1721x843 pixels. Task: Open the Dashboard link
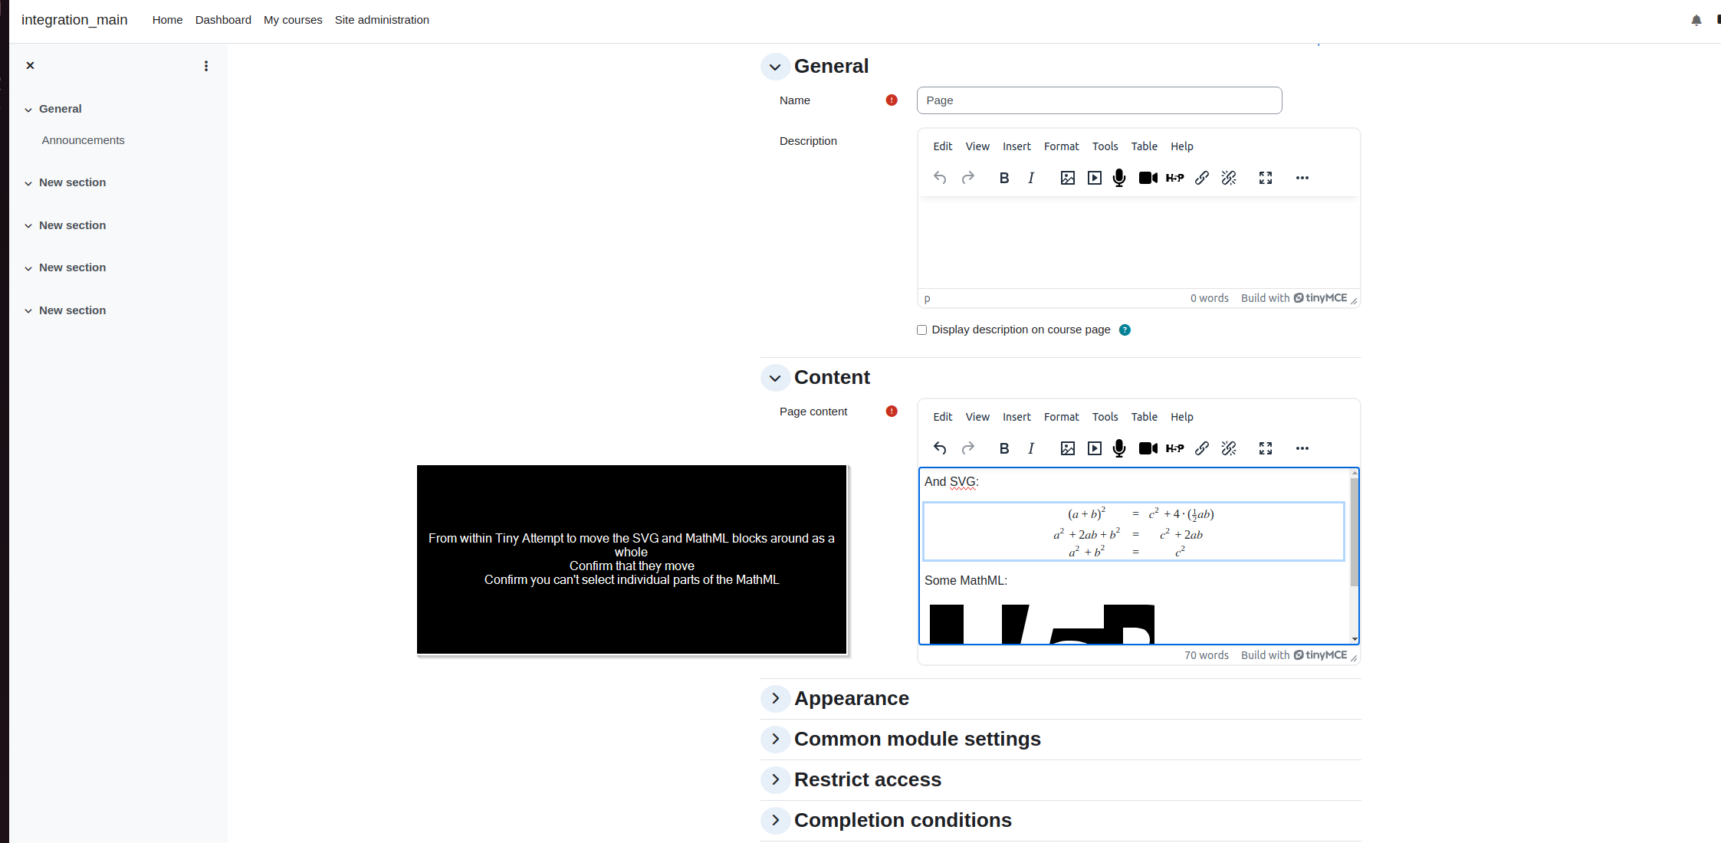(x=223, y=20)
